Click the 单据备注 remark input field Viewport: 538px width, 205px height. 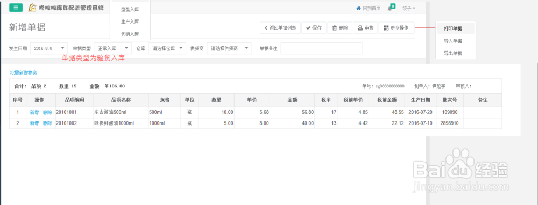(x=321, y=49)
